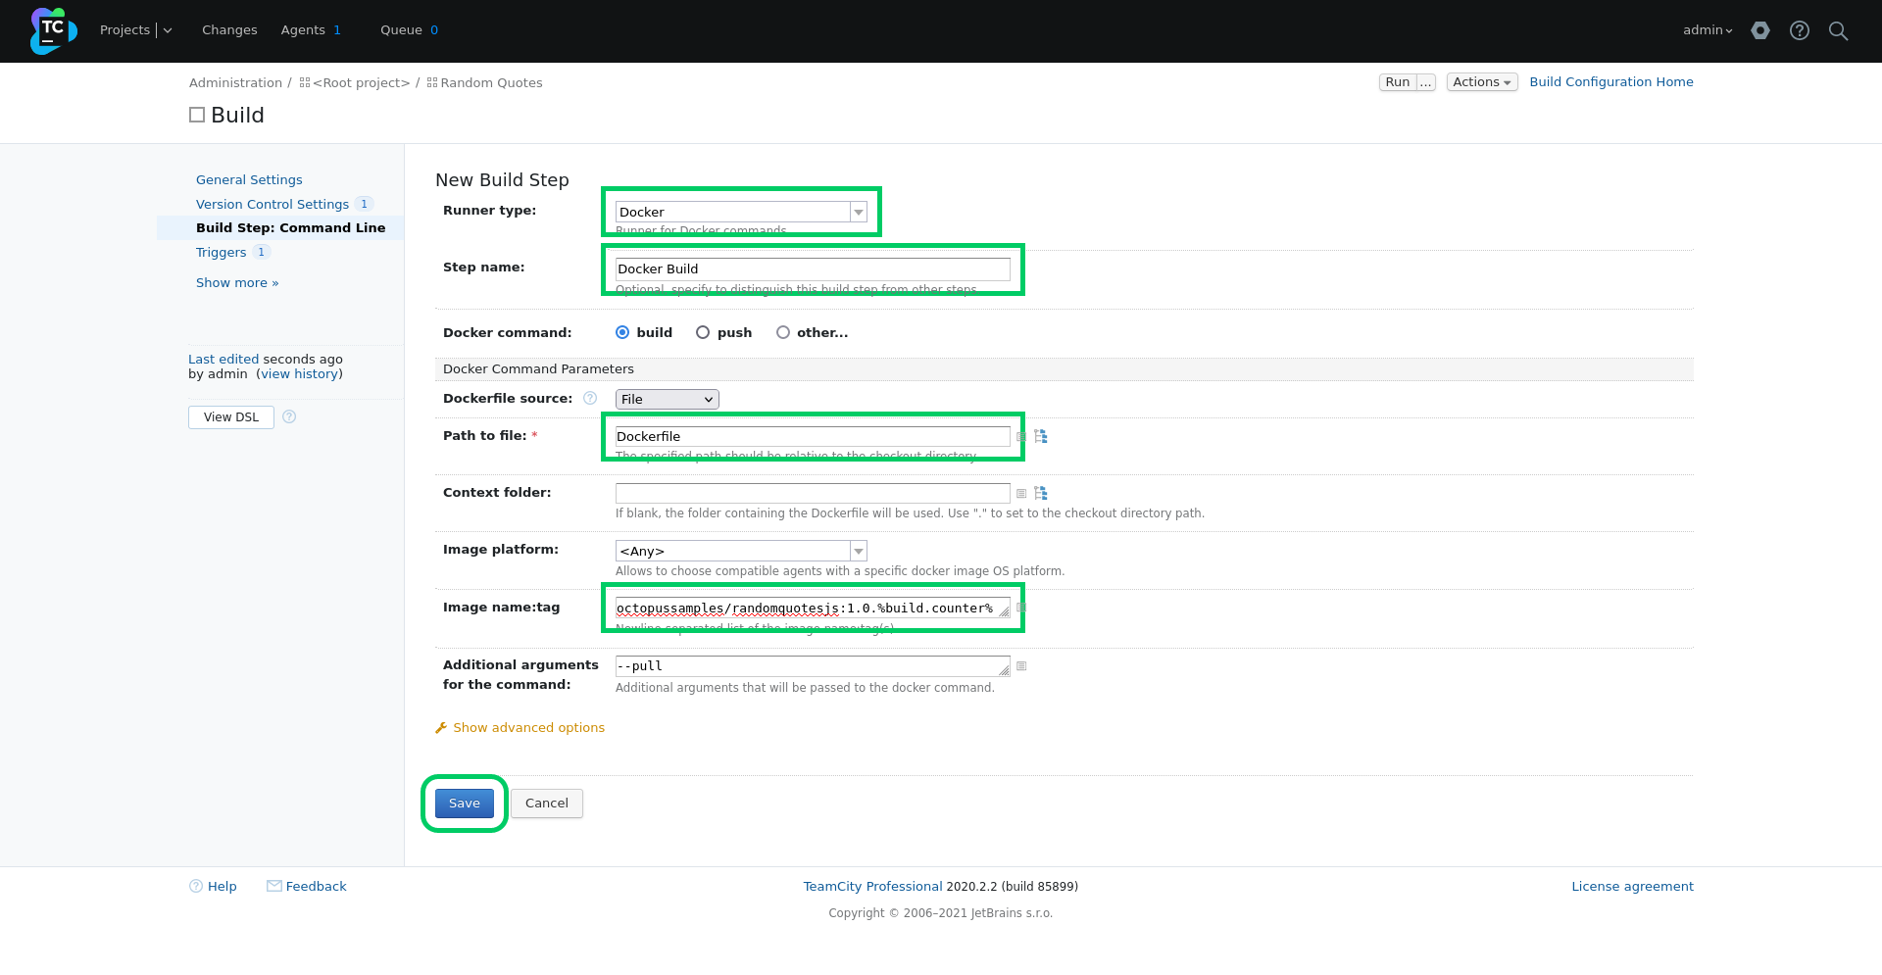Open the Changes page
The height and width of the screenshot is (975, 1882).
229,30
